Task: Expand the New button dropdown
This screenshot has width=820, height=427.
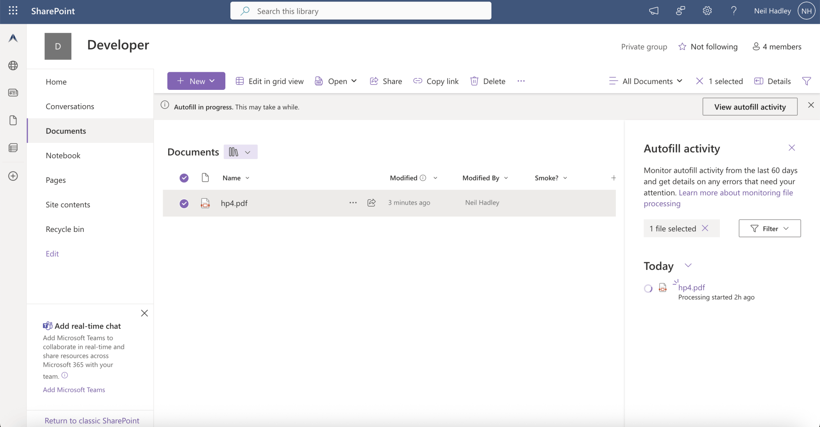Action: (196, 81)
